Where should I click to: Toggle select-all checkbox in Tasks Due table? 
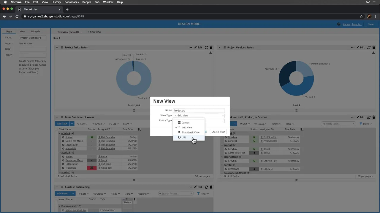click(56, 129)
